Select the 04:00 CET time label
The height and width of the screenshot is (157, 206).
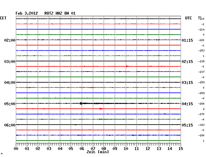pos(10,83)
